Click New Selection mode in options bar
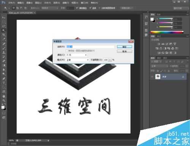 click(13, 8)
